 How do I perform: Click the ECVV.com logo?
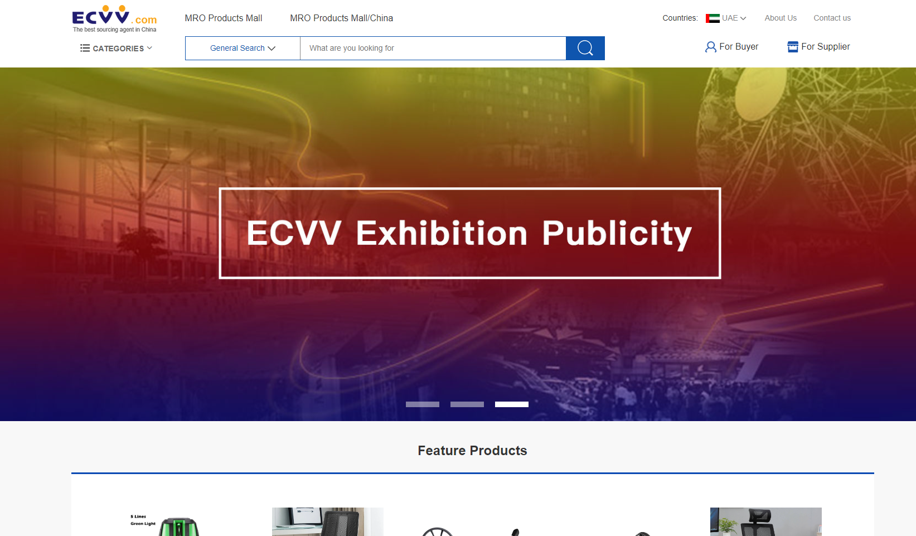pyautogui.click(x=114, y=19)
